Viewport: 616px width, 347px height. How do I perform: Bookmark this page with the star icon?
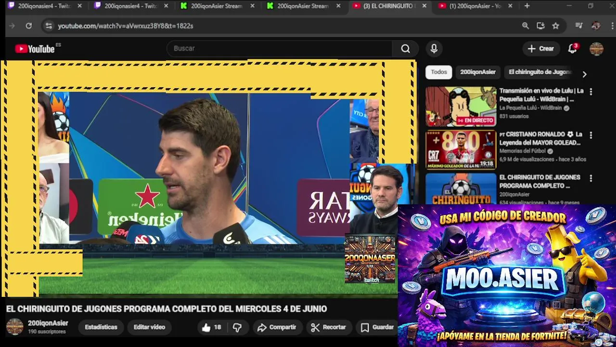point(556,26)
